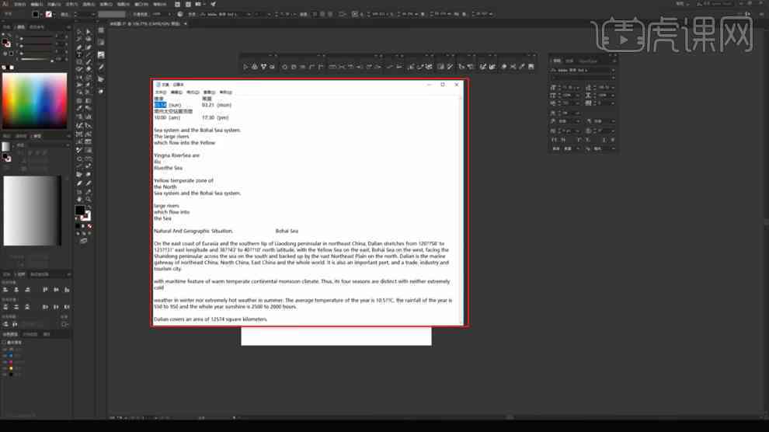Select the Pen tool
The image size is (769, 432).
[x=79, y=47]
